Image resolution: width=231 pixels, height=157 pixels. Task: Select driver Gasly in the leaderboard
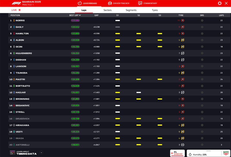click(x=20, y=27)
